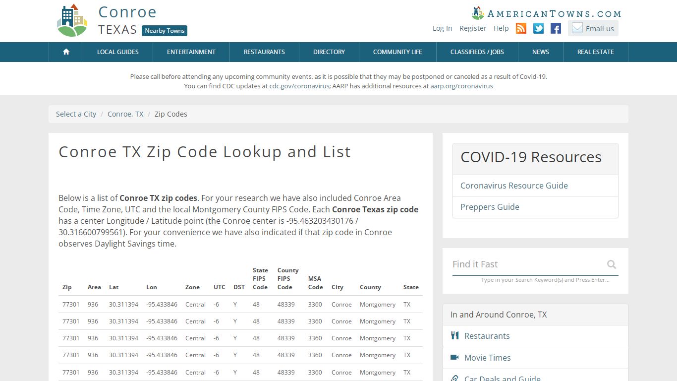This screenshot has width=677, height=381.
Task: Click Conroe, TX breadcrumb link
Action: click(x=125, y=114)
